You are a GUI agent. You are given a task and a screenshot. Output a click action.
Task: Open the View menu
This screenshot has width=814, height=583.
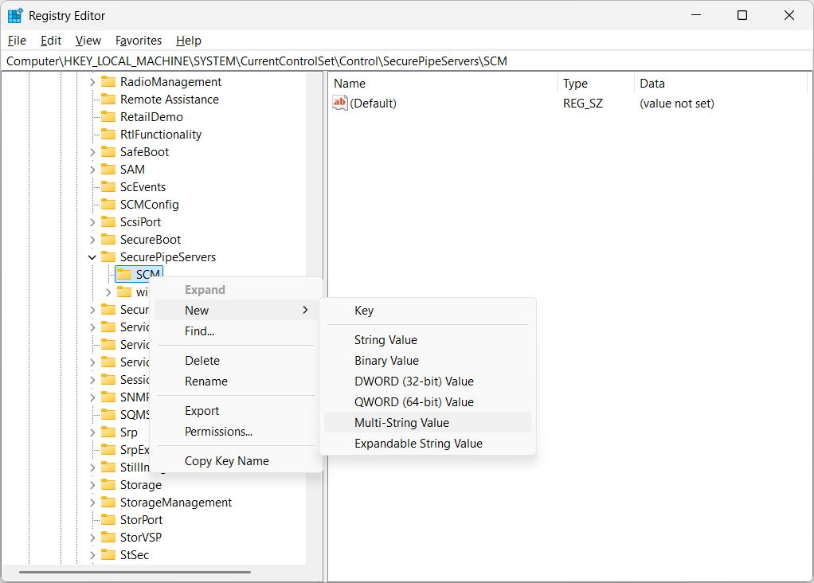pos(88,41)
